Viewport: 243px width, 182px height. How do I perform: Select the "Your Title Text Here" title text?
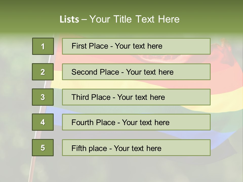click(x=134, y=19)
